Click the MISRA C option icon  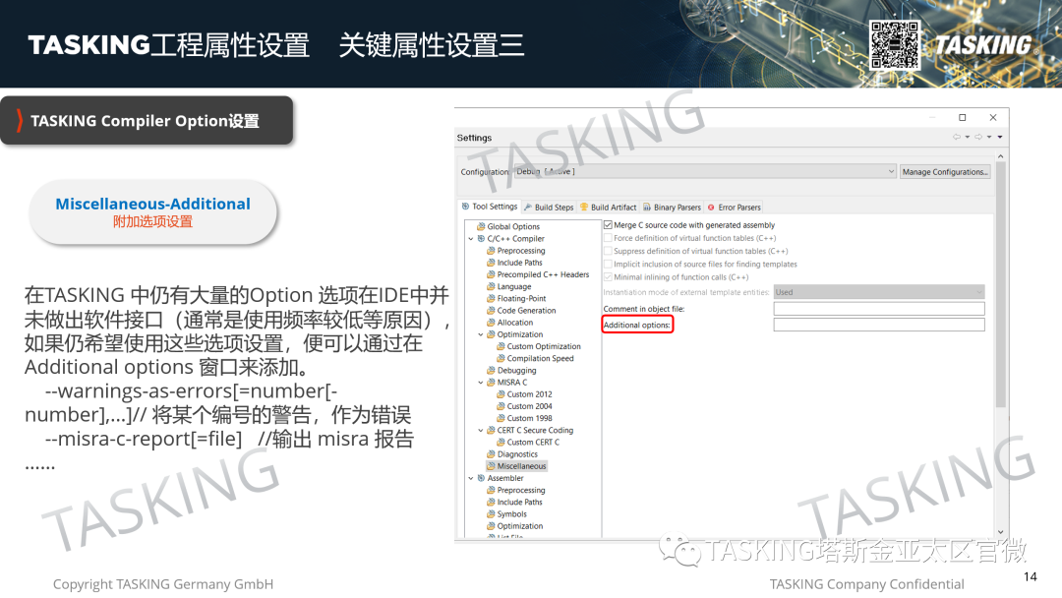point(491,383)
